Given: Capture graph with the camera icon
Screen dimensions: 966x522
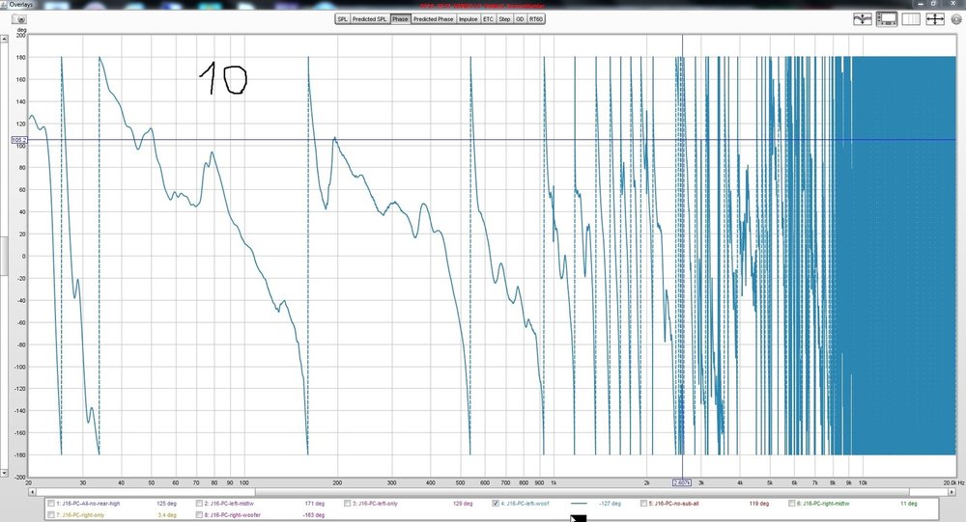Looking at the screenshot, I should pyautogui.click(x=19, y=19).
